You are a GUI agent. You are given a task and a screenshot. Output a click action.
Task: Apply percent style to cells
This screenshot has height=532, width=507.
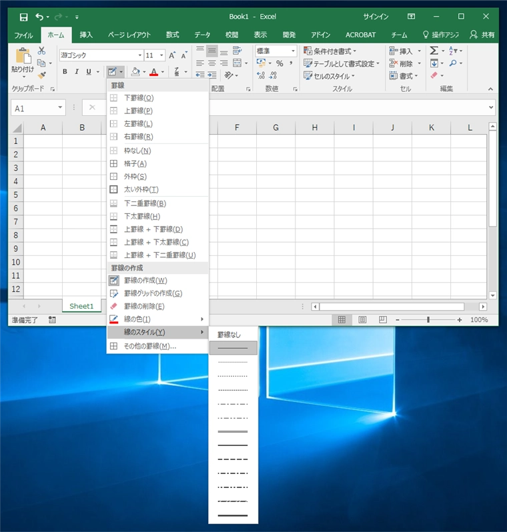[280, 63]
